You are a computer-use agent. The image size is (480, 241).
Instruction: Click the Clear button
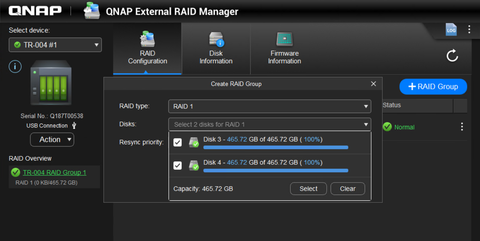pyautogui.click(x=348, y=189)
